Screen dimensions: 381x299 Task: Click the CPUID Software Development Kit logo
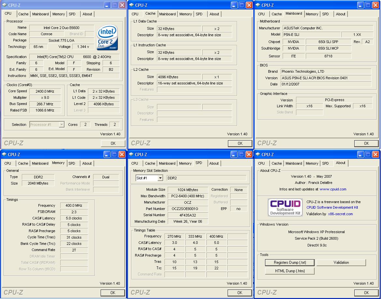tap(285, 207)
